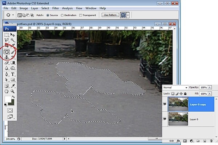The image size is (218, 145).
Task: Choose the Hand tool
Action: tap(7, 91)
